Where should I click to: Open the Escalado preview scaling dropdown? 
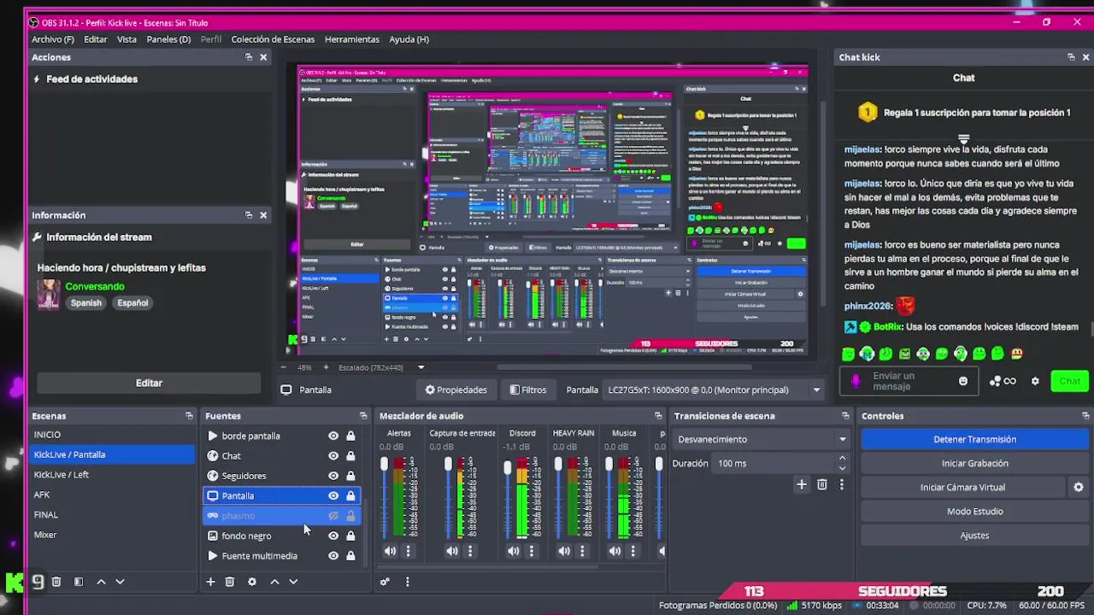coord(381,367)
